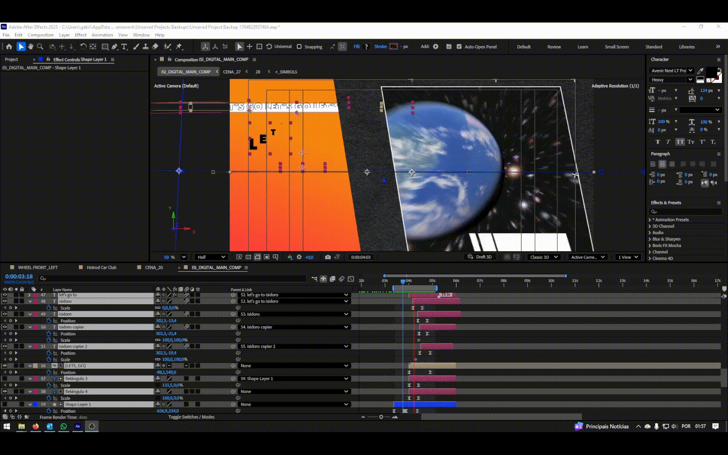Click CENA_27 in composition breadcrumb

(232, 72)
